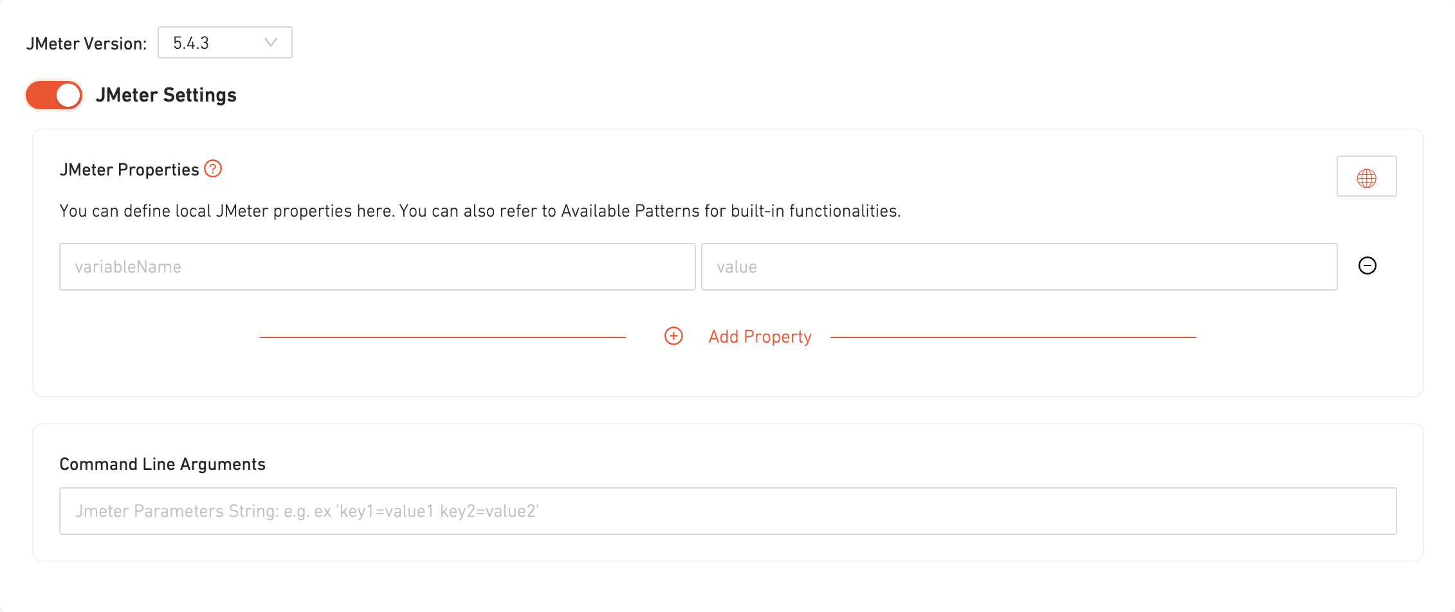Click the Command Line Arguments heading

[162, 464]
